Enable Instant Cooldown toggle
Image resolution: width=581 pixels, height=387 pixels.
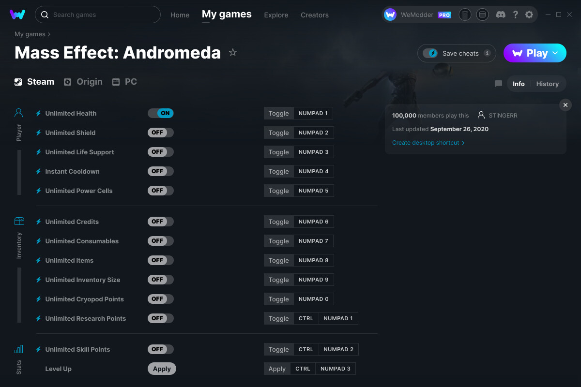[160, 171]
